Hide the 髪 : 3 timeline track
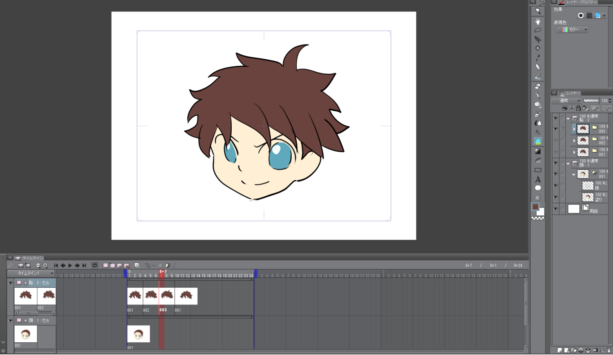The image size is (613, 355). tap(10, 283)
